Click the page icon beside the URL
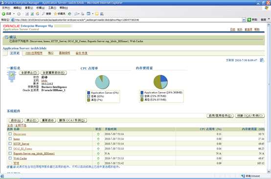The height and width of the screenshot is (179, 271). point(13,20)
